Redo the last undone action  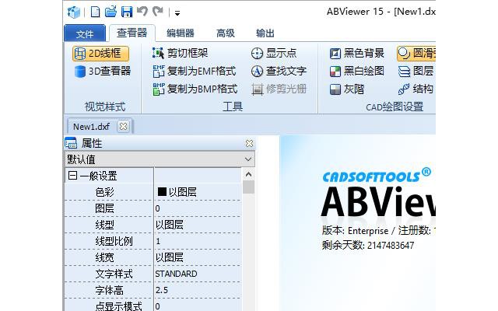pyautogui.click(x=158, y=12)
